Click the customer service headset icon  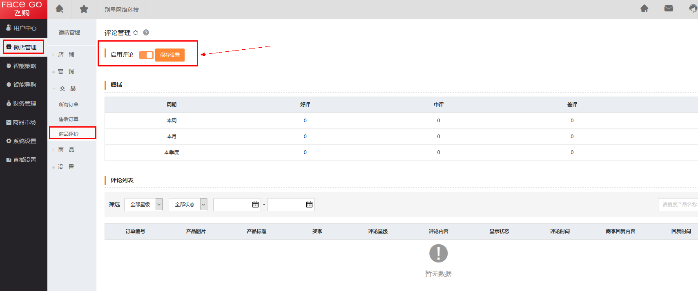point(693,8)
